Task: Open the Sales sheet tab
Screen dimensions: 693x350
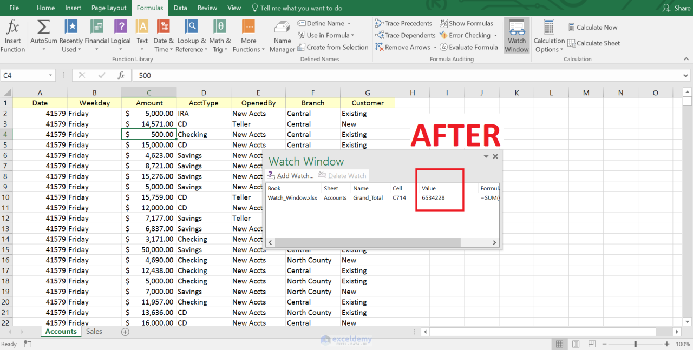Action: 94,331
